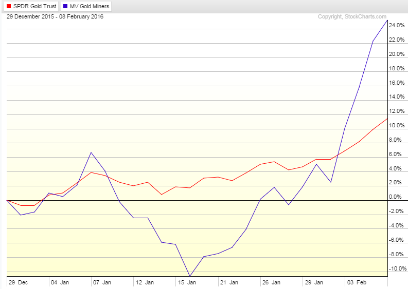
Task: Click the blue line's early peak near 07 Jan
Action: 91,152
